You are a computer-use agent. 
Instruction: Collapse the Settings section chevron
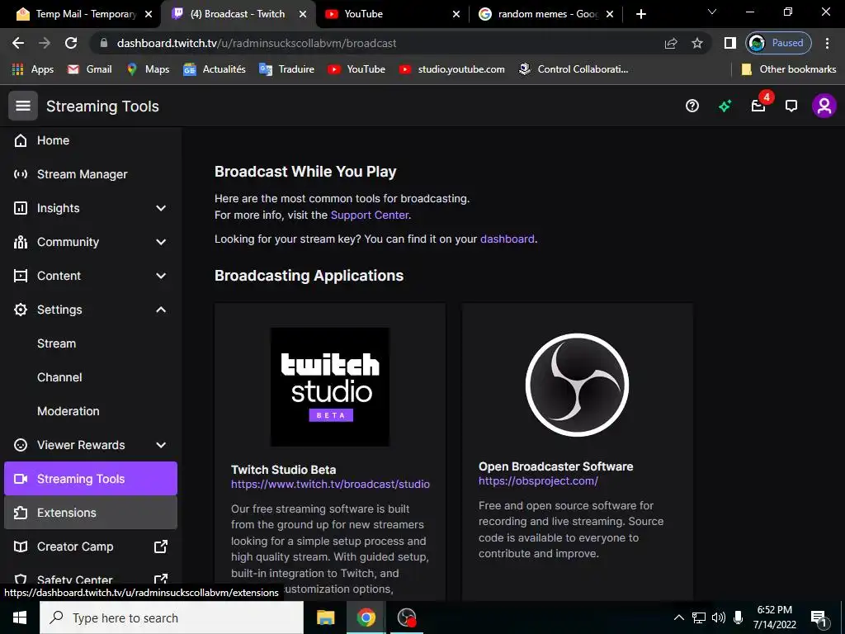click(161, 310)
